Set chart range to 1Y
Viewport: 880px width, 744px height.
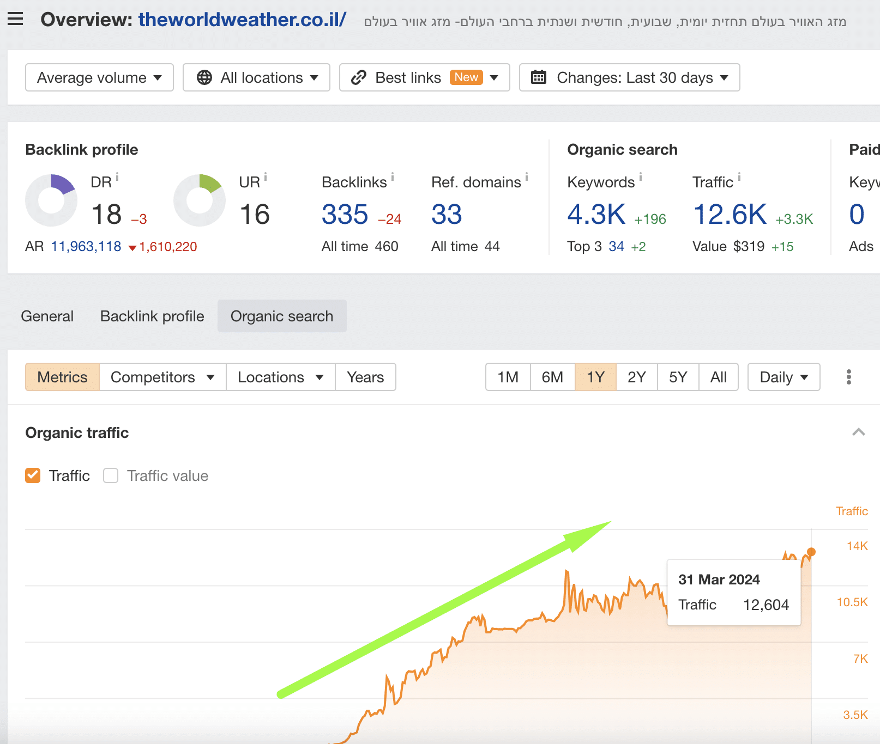click(x=595, y=377)
